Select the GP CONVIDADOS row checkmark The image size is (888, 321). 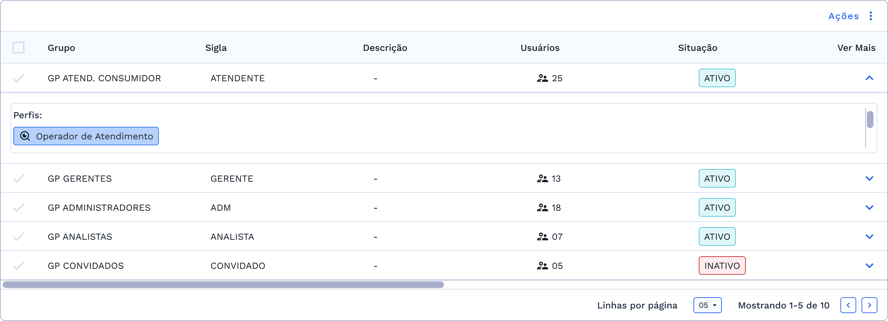[19, 265]
